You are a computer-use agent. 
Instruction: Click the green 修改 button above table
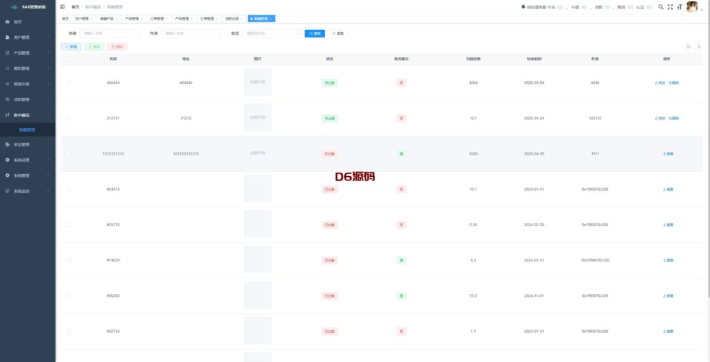pyautogui.click(x=94, y=46)
